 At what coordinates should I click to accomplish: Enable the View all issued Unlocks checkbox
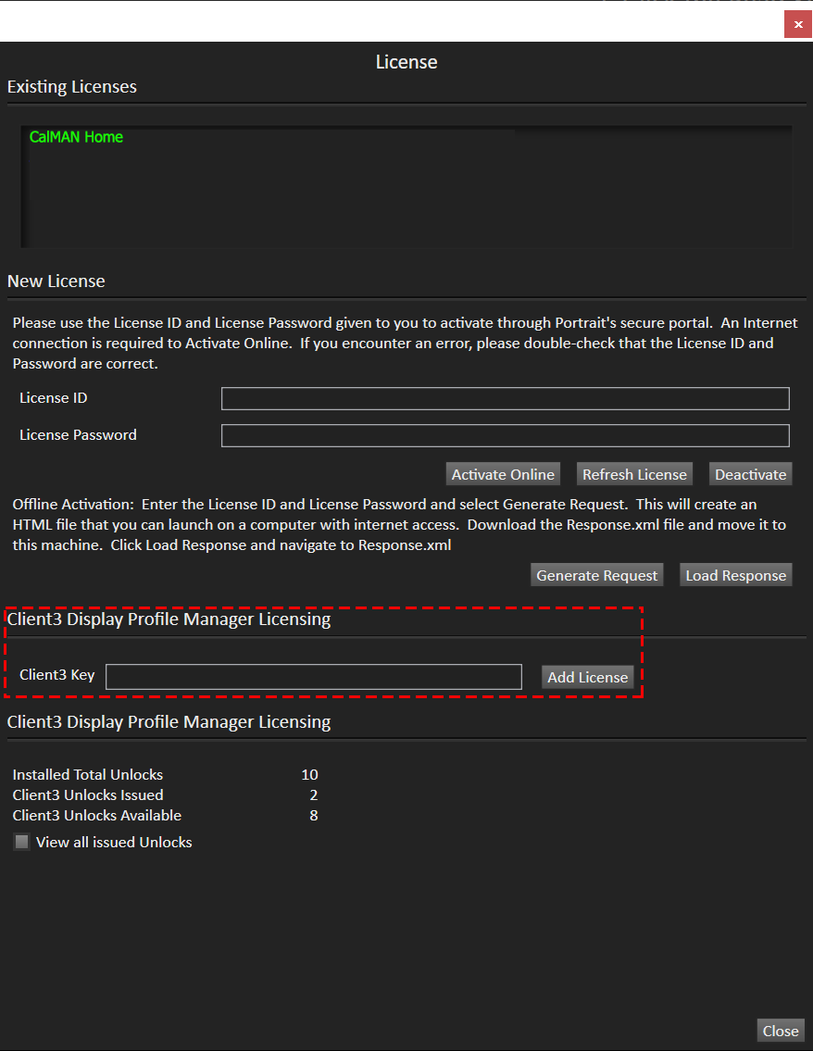click(22, 842)
